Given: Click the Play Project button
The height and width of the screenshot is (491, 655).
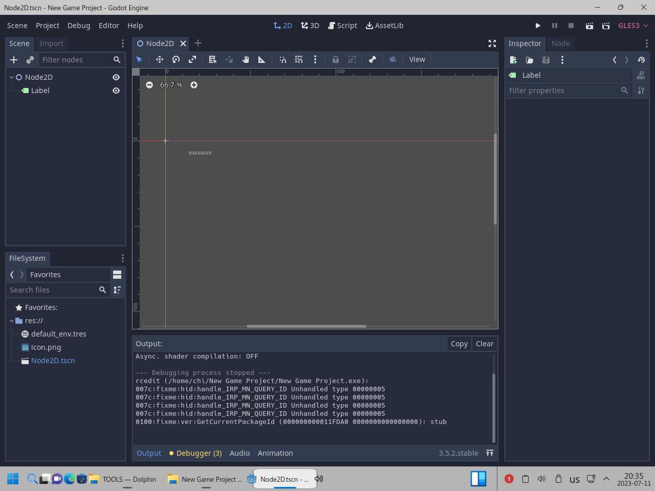Looking at the screenshot, I should [x=538, y=26].
